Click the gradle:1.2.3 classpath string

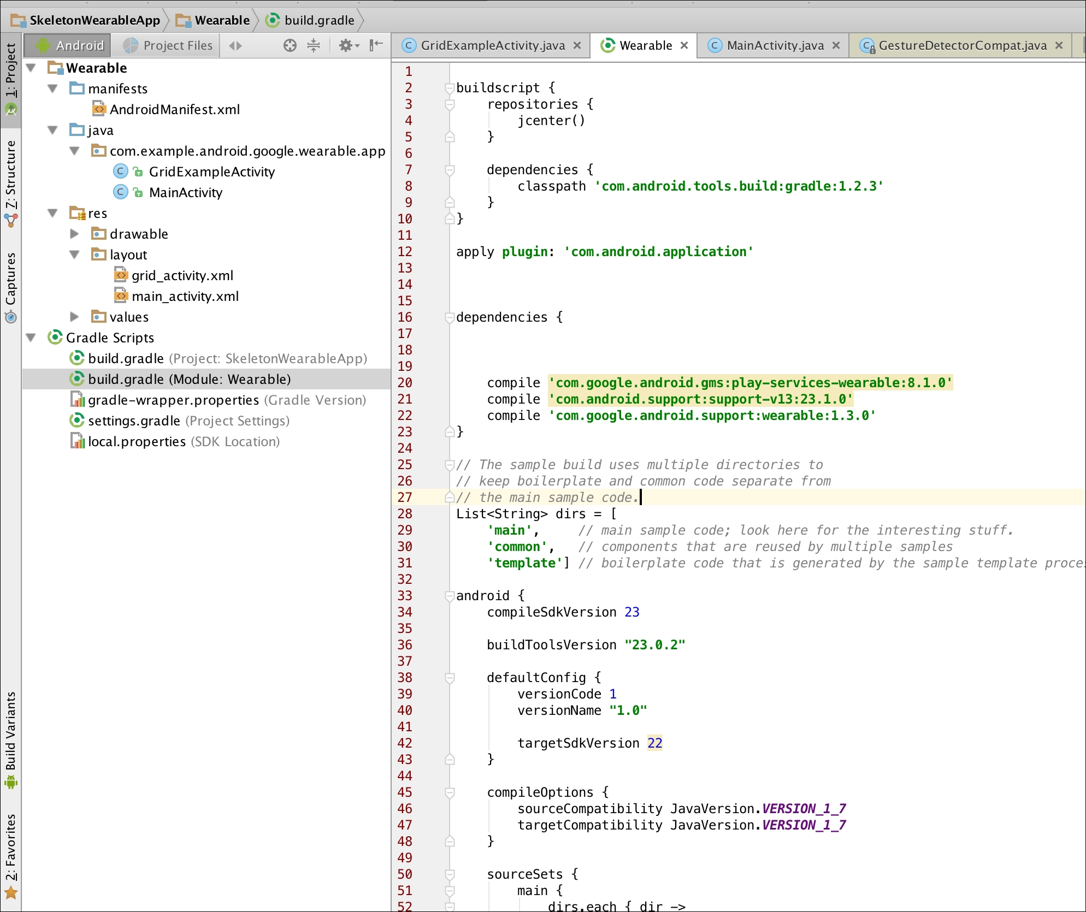[739, 186]
